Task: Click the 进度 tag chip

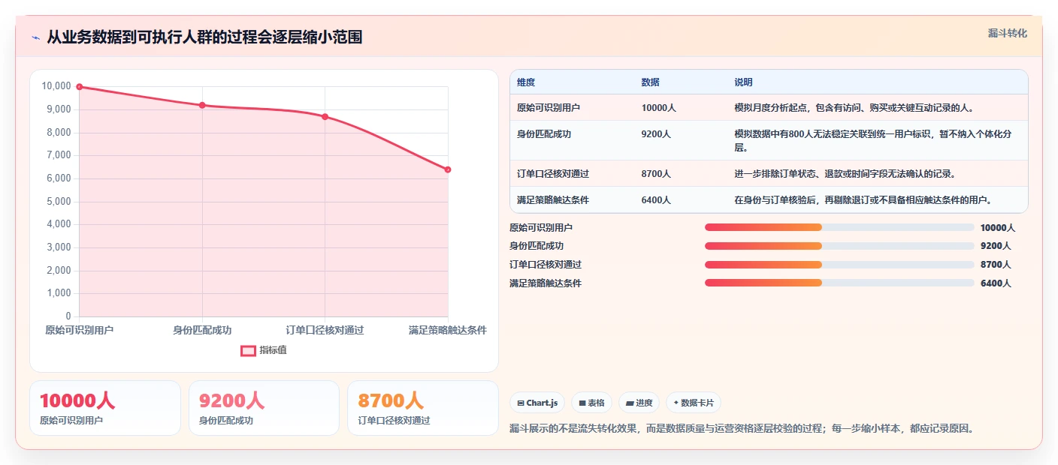Action: [x=639, y=403]
